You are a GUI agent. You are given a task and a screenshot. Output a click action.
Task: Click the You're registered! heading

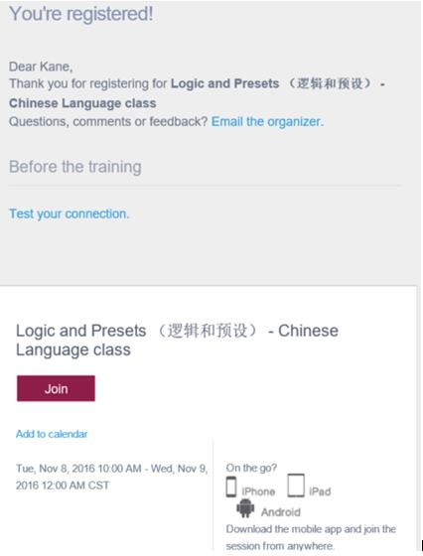pos(81,14)
